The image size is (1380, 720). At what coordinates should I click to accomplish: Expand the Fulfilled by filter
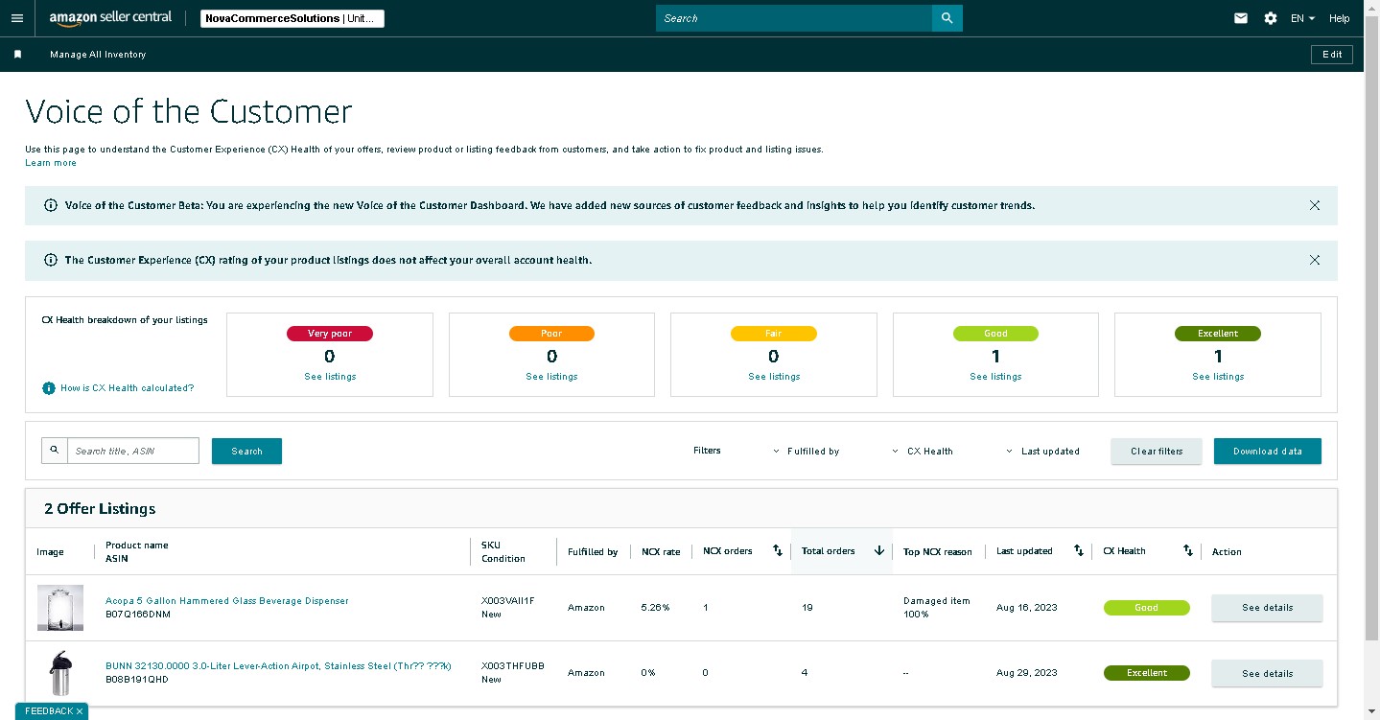pyautogui.click(x=806, y=452)
